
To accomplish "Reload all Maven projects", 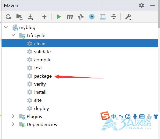I will click(8, 17).
